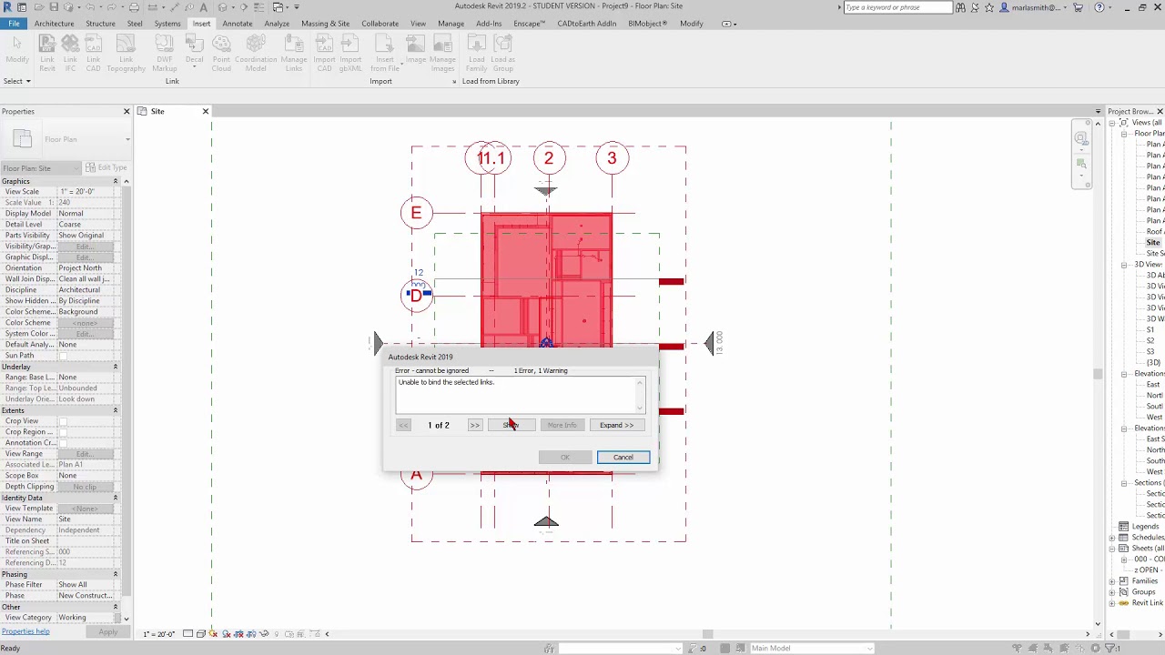The image size is (1165, 655).
Task: Open Manage Links from the ribbon
Action: tap(293, 53)
